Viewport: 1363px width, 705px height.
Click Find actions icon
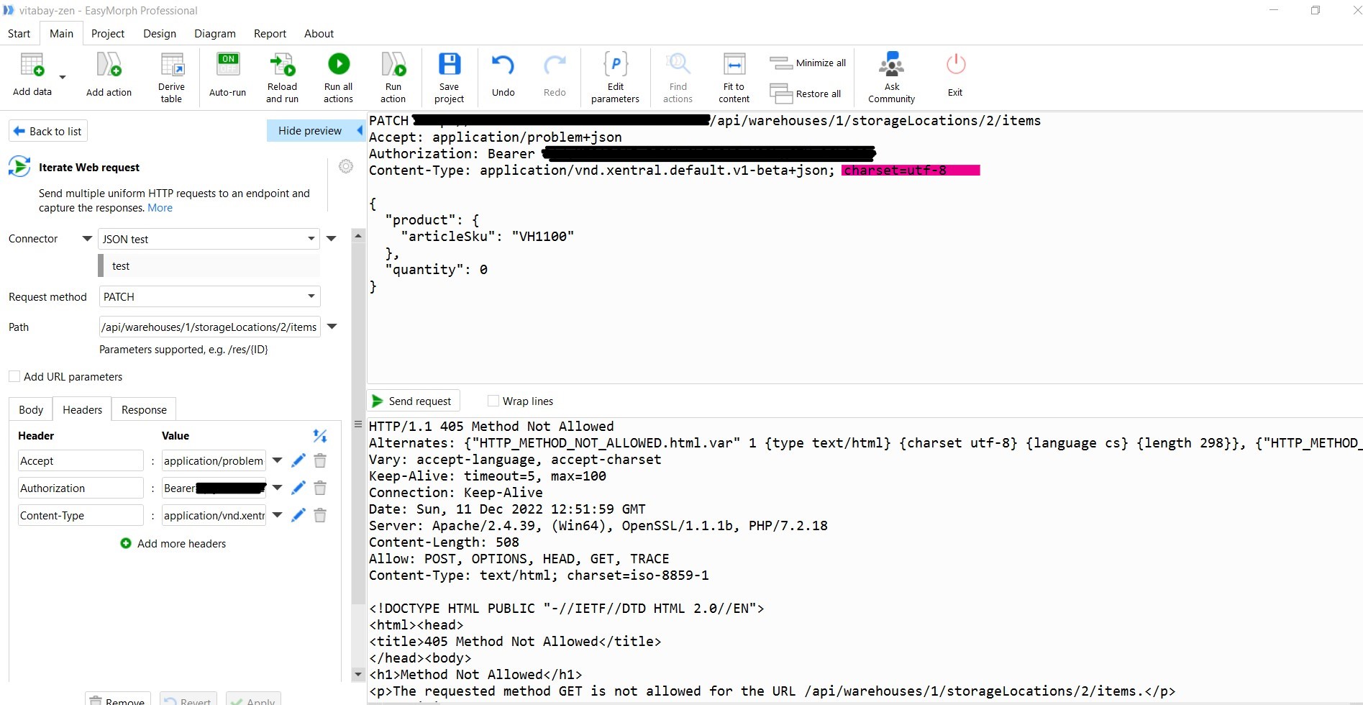coord(678,65)
